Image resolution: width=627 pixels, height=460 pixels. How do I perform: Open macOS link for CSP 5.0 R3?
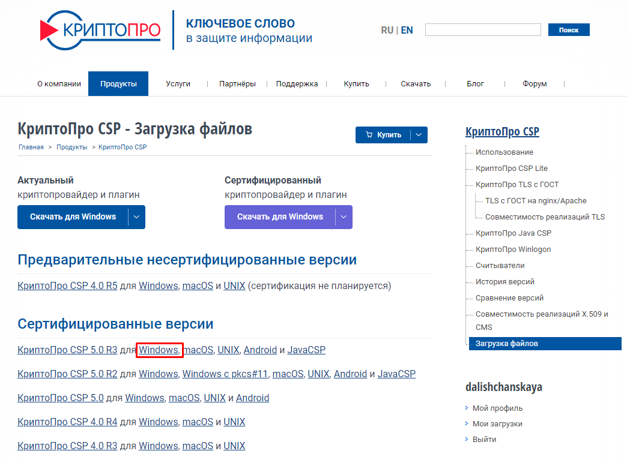(x=198, y=350)
